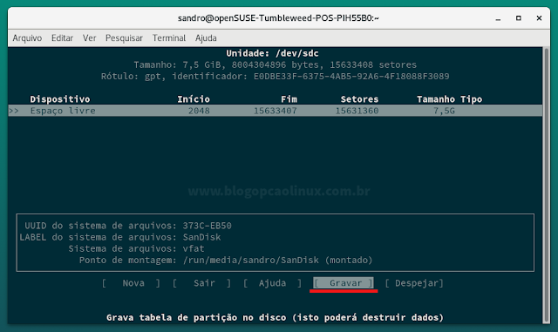Click the sectors value 15631360
The image size is (558, 332).
357,111
